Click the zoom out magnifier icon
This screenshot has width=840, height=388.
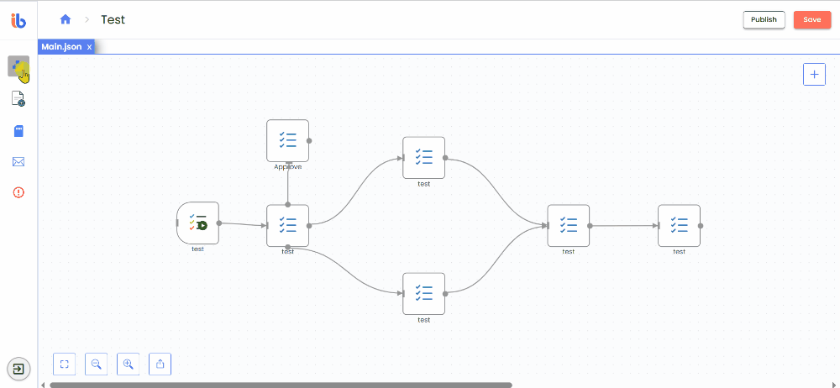pyautogui.click(x=97, y=364)
